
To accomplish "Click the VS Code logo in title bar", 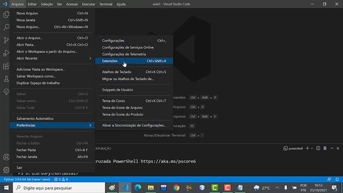I will 5,4.
